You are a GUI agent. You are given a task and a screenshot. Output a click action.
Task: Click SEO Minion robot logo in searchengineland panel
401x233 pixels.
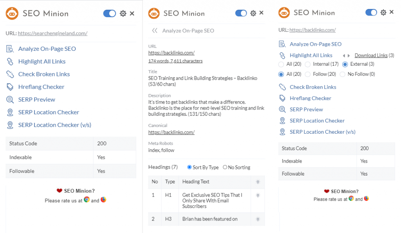point(12,13)
